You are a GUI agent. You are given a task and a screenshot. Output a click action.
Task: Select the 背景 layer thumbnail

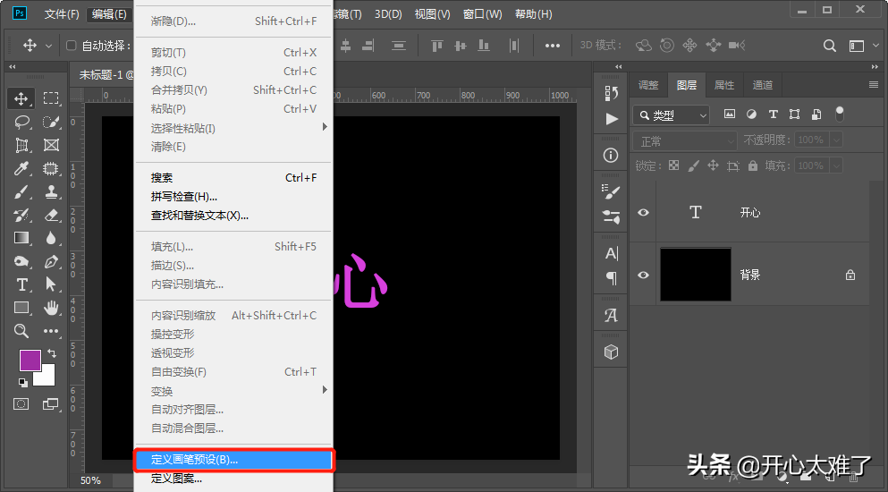click(x=696, y=275)
